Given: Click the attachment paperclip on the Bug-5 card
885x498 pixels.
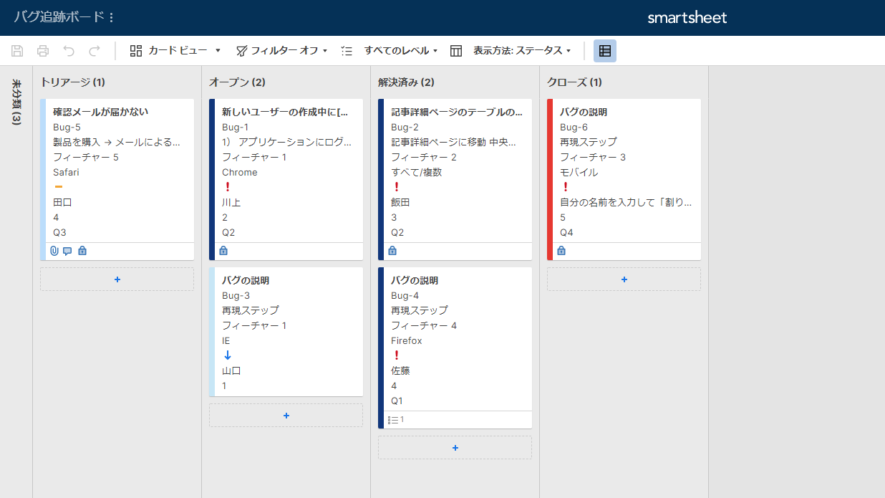Looking at the screenshot, I should click(54, 250).
